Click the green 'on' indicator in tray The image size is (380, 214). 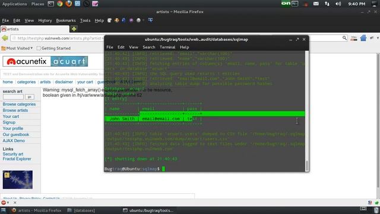tap(286, 4)
